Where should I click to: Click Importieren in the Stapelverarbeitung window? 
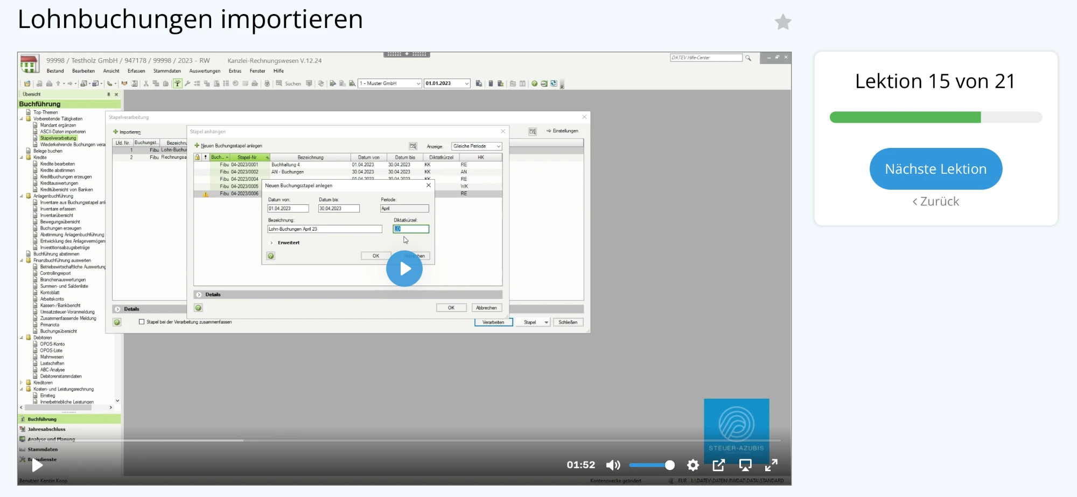(x=127, y=132)
